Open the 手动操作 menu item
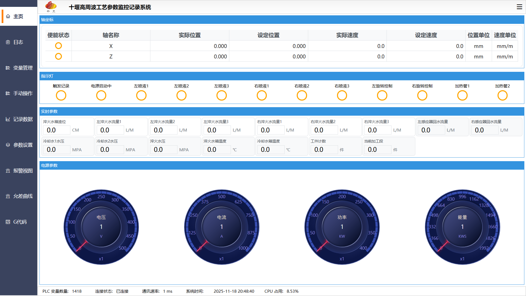 pyautogui.click(x=23, y=93)
